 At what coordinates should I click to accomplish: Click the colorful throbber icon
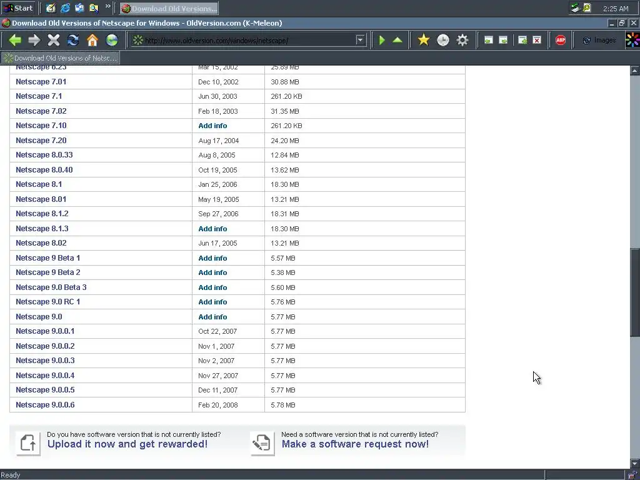[x=632, y=40]
